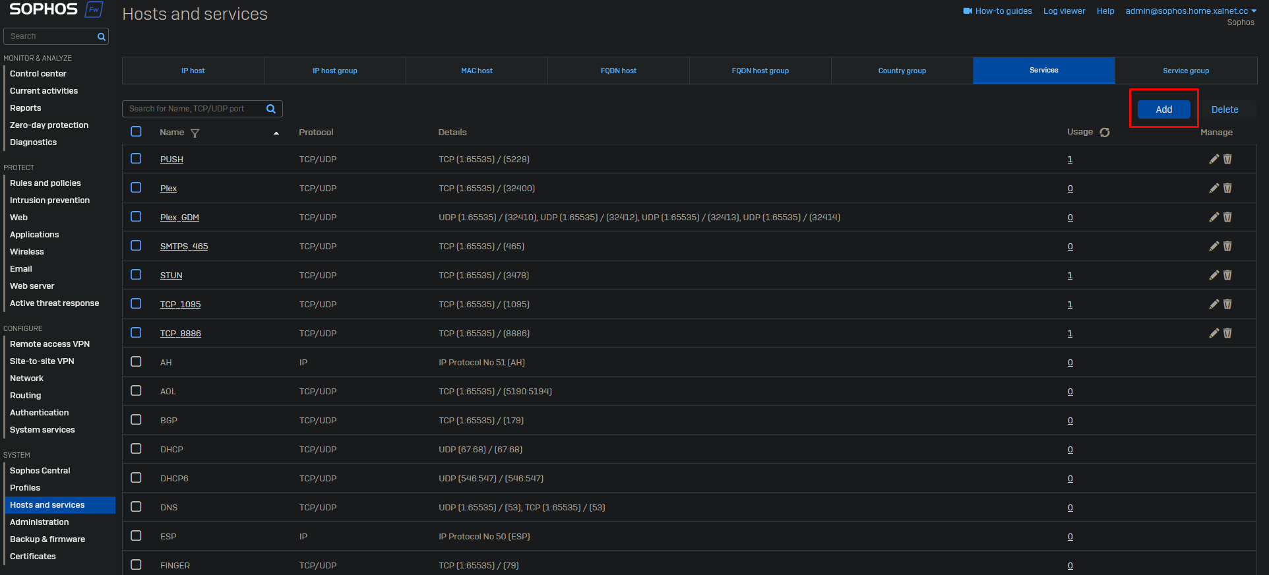
Task: Click the sidebar search magnifier icon
Action: tap(102, 37)
